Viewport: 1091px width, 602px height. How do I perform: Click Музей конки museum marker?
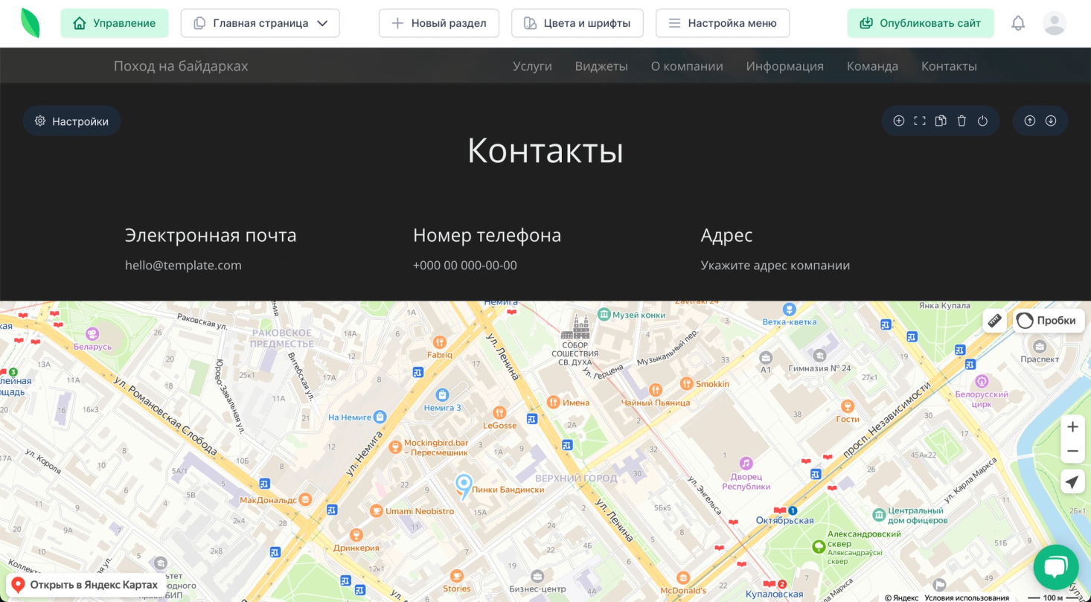coord(604,315)
